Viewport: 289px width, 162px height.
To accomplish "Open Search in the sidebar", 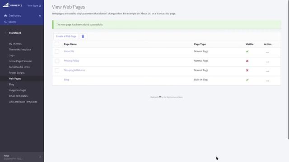I will coord(12,22).
